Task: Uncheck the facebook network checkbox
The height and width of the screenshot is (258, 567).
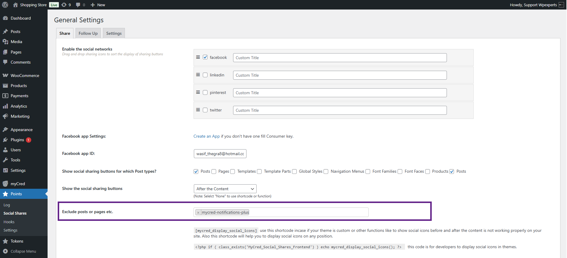Action: click(205, 57)
